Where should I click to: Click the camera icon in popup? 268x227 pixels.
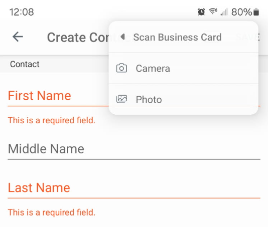click(x=121, y=68)
